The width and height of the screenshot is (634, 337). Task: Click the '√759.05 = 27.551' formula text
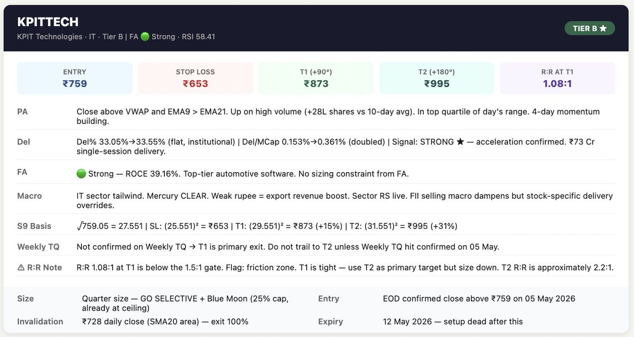pos(110,226)
